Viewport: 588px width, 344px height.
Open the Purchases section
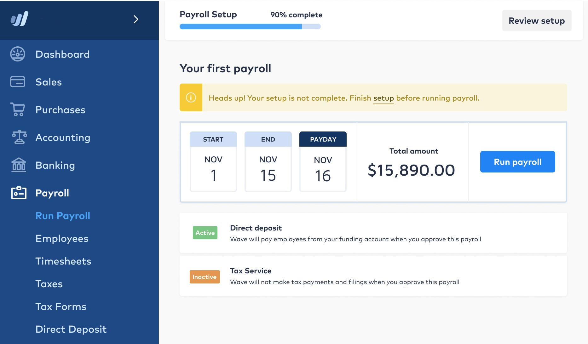61,110
